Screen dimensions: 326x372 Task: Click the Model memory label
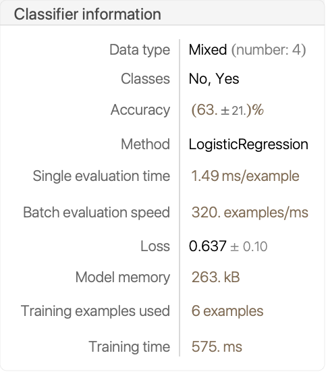tap(123, 277)
